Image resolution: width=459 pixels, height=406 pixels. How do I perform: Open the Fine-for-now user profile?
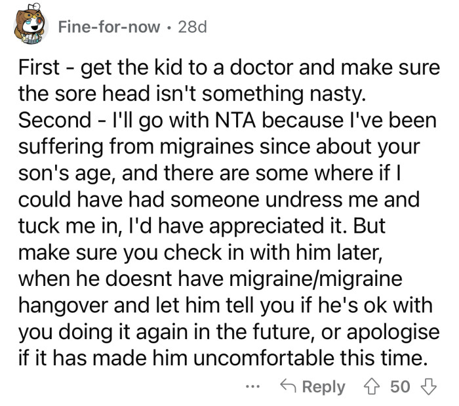coord(108,27)
